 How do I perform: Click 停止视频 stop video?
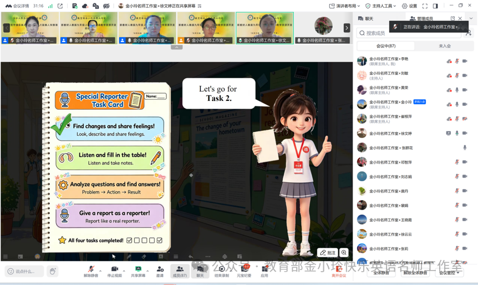(114, 271)
